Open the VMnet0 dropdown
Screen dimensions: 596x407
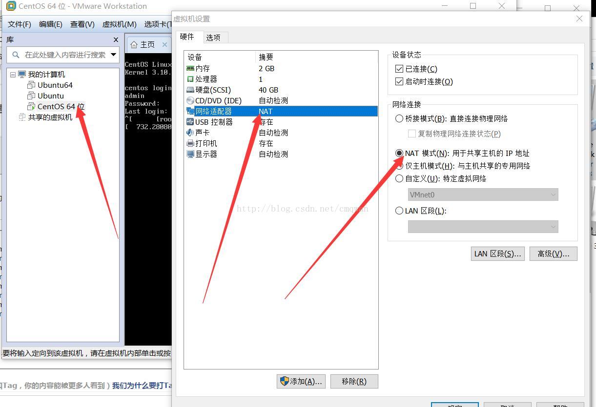click(483, 195)
